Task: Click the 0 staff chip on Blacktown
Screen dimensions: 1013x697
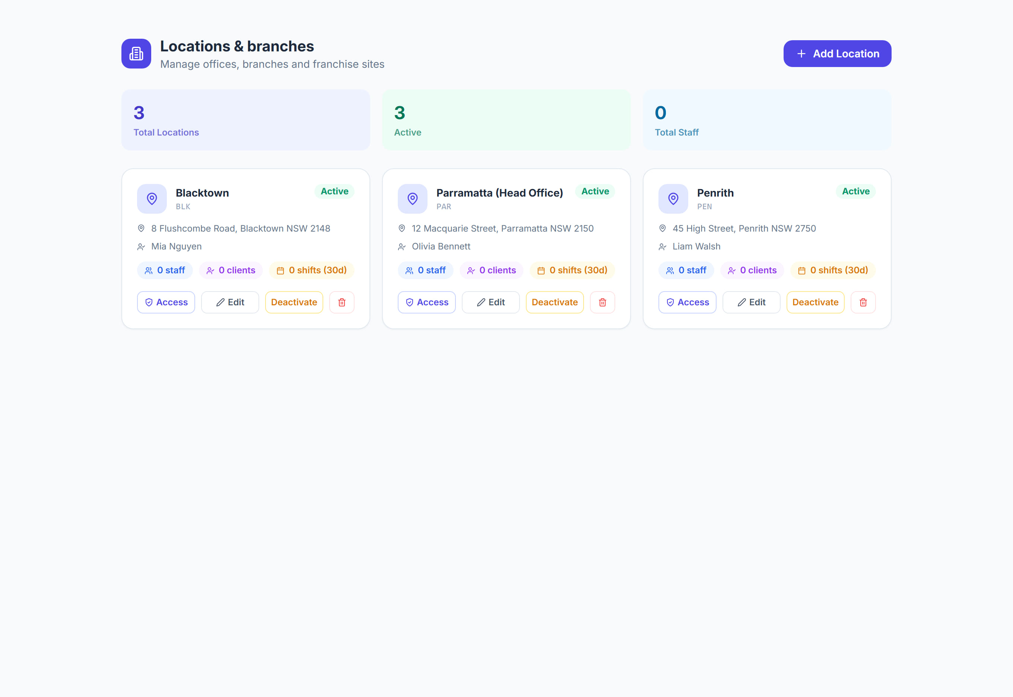Action: pyautogui.click(x=165, y=270)
